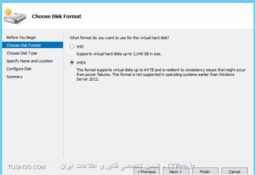This screenshot has width=255, height=175.
Task: Open the Specify Name and Location step
Action: 30,61
